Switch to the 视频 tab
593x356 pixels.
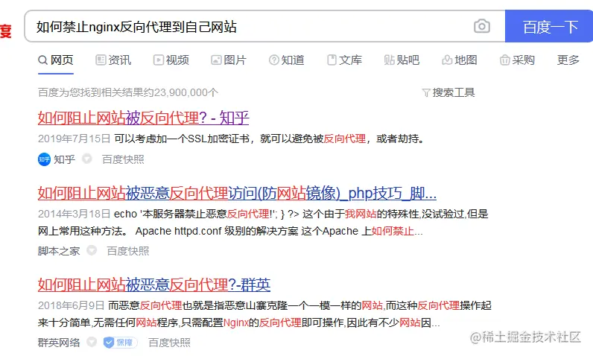click(x=171, y=60)
